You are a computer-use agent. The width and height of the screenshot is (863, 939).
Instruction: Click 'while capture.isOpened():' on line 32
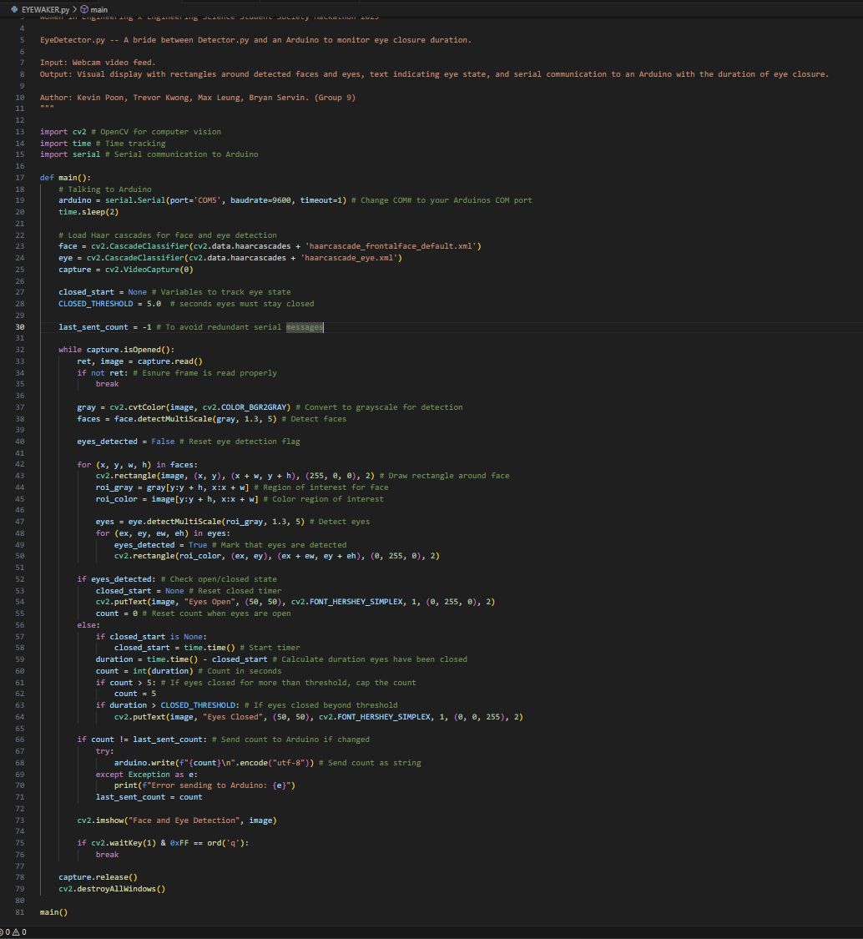(x=116, y=350)
